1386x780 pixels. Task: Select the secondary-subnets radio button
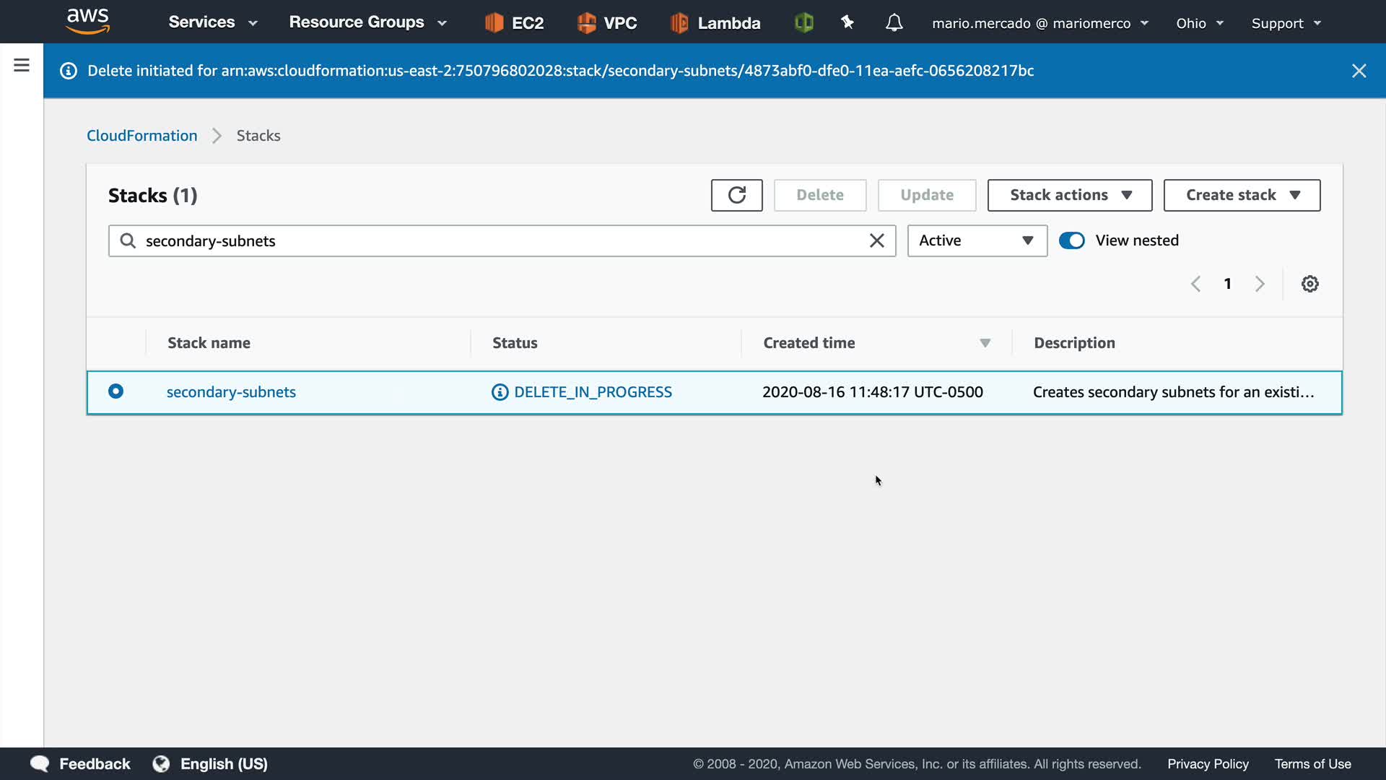[115, 391]
